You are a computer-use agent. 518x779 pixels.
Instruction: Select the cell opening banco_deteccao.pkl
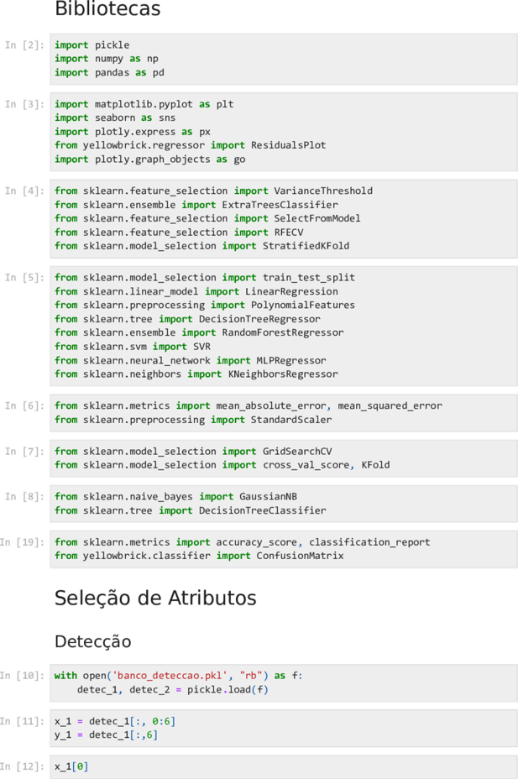coord(284,682)
